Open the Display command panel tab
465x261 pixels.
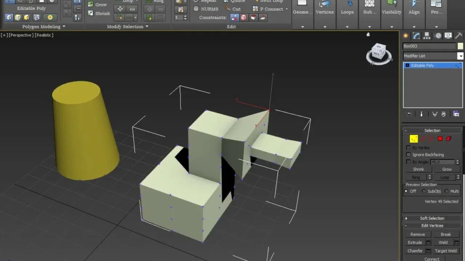click(448, 36)
